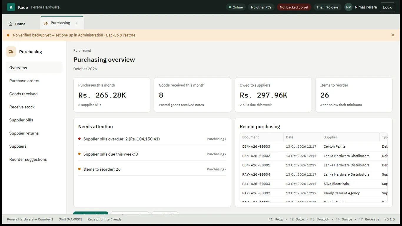Click the Online status pill

coord(236,7)
